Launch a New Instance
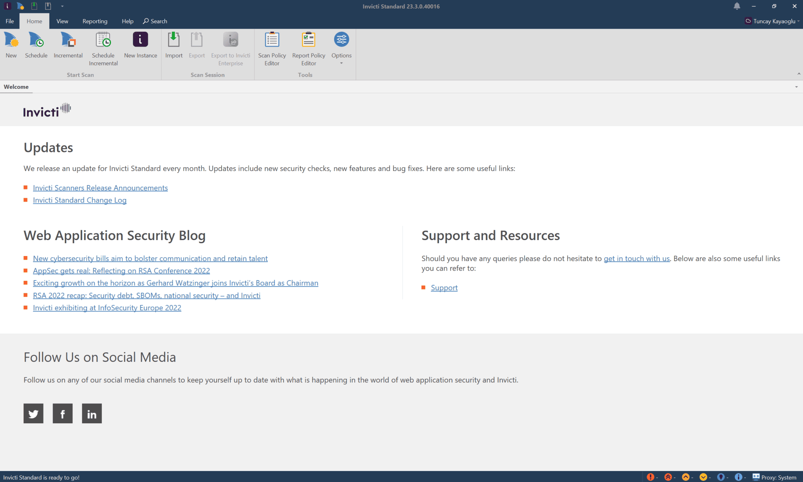 (x=140, y=45)
